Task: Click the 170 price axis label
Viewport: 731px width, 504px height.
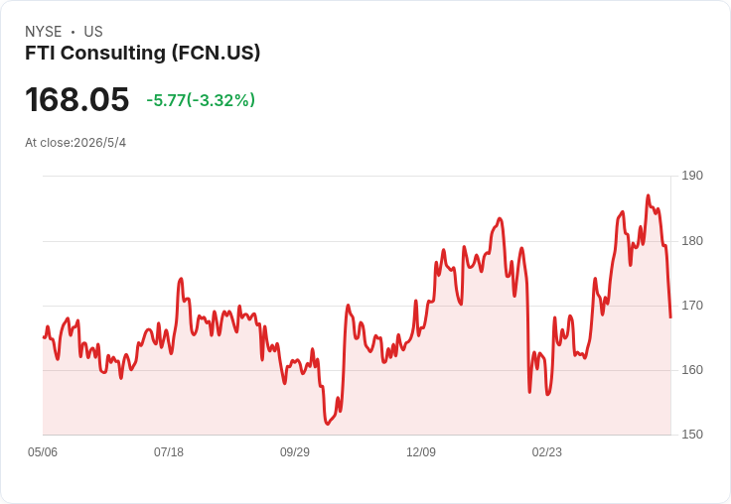Action: [x=692, y=306]
